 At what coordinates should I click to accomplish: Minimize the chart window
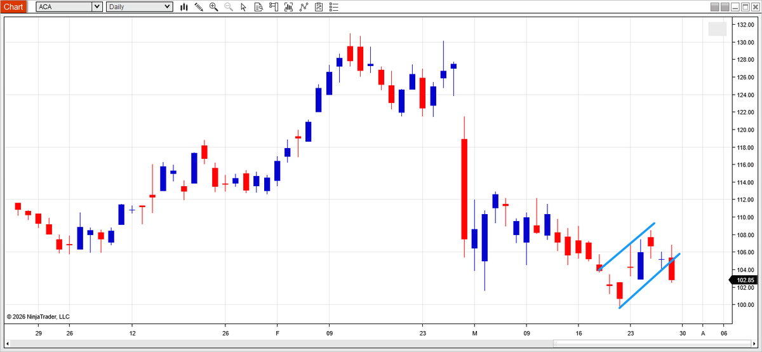tap(736, 7)
